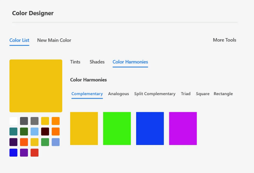Viewport: 254px width, 173px height.
Task: Click the large blue harmony swatch
Action: (150, 128)
